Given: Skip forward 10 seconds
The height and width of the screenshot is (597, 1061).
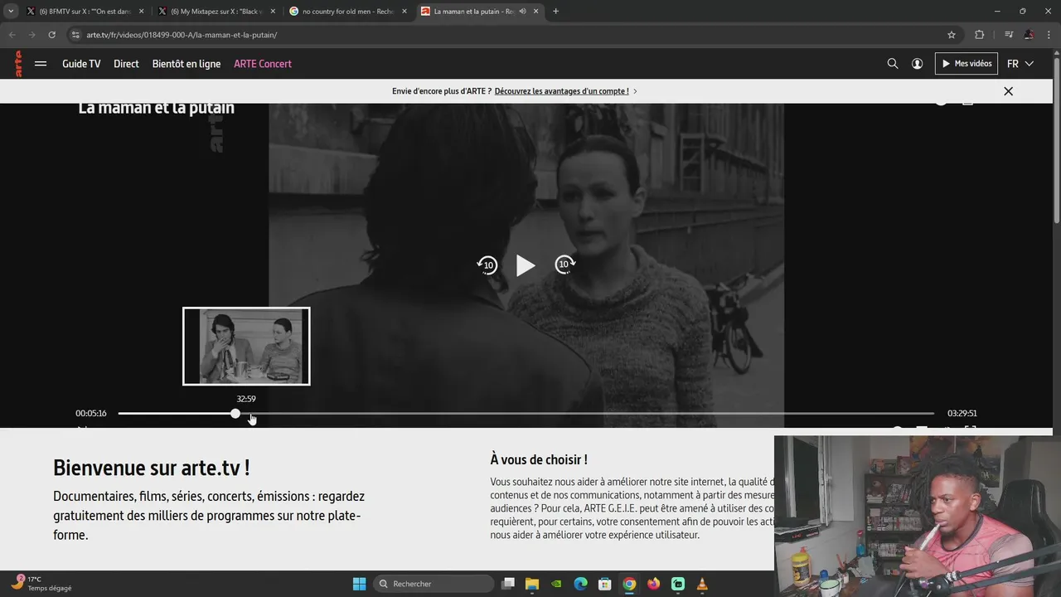Looking at the screenshot, I should (x=564, y=265).
